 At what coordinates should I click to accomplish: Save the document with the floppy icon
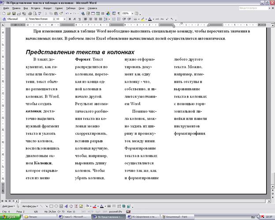[x=14, y=13]
